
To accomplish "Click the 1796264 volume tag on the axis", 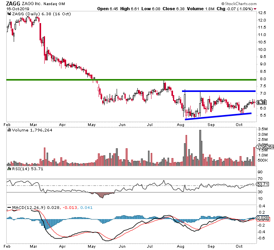I will (265, 147).
